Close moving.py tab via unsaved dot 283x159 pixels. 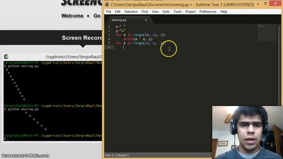point(146,20)
